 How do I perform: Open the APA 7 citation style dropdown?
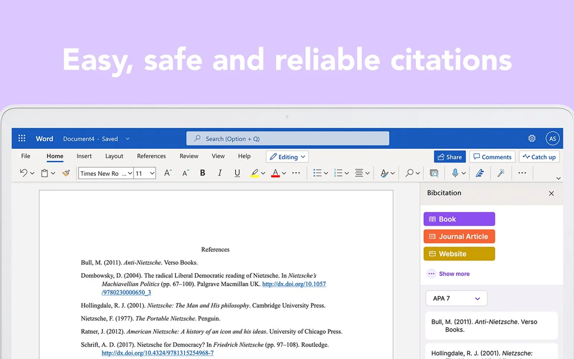pos(456,298)
